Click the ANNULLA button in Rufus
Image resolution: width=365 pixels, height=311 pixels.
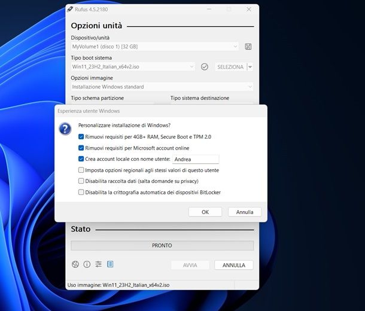(234, 265)
